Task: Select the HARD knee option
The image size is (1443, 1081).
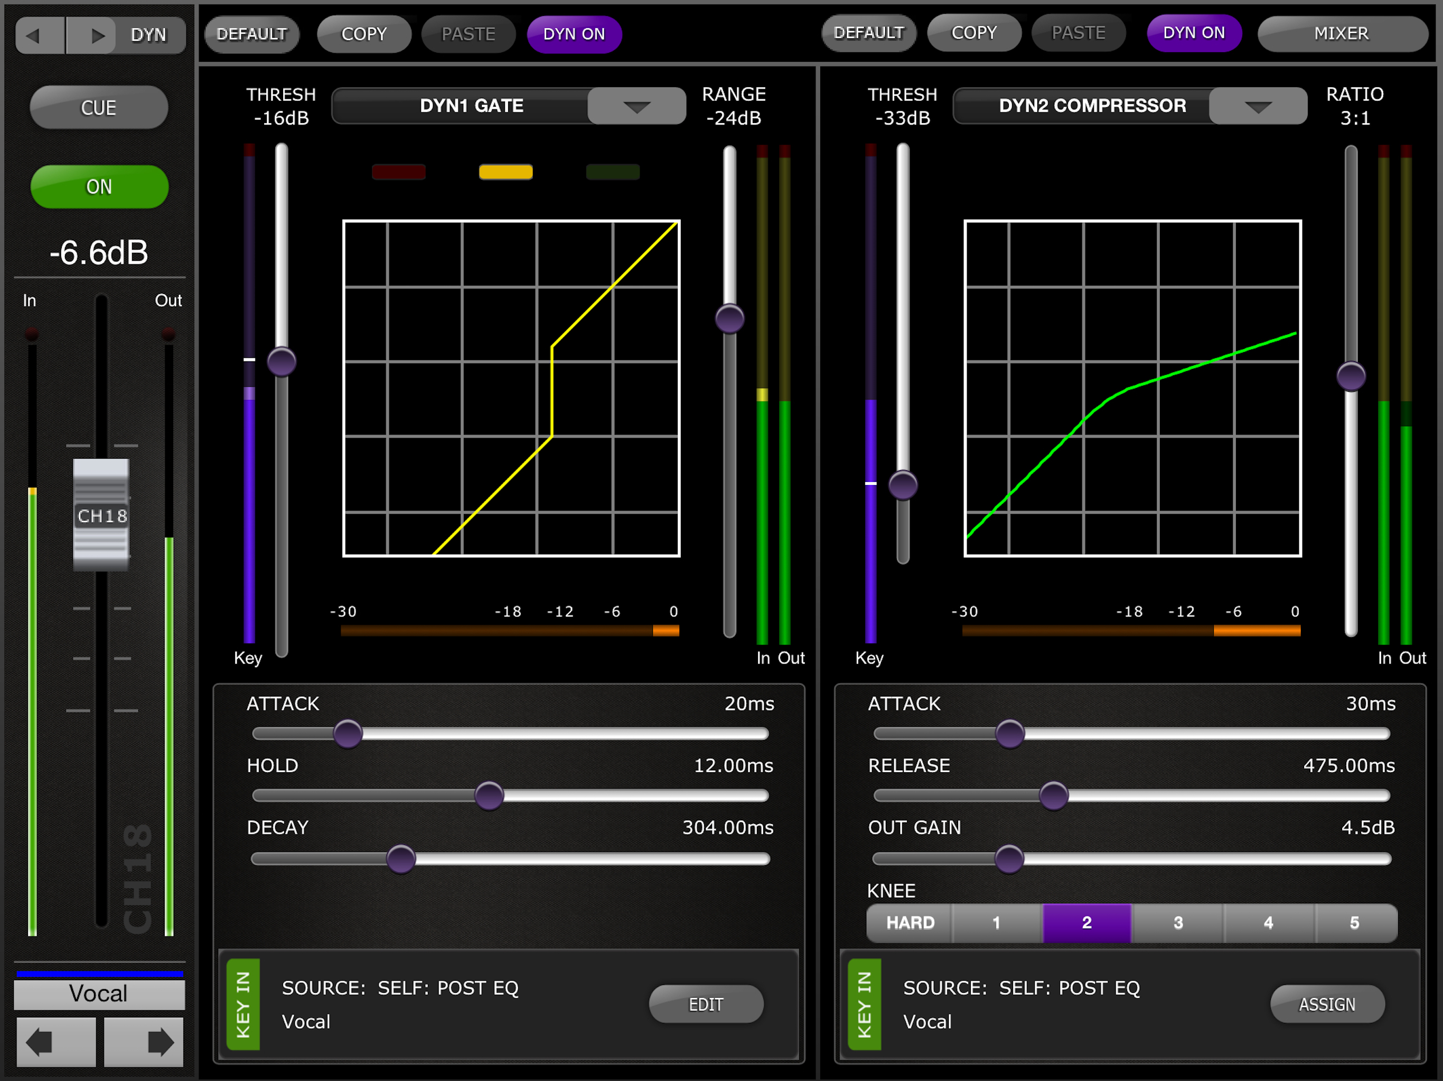Action: tap(910, 923)
